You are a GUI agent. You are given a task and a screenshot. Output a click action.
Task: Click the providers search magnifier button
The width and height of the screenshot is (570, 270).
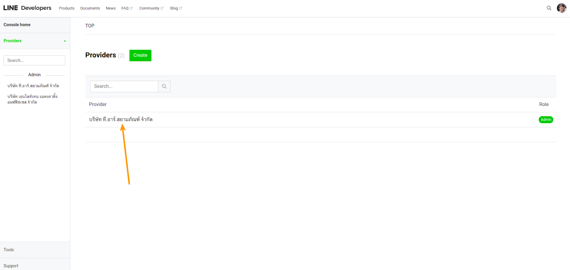(164, 86)
